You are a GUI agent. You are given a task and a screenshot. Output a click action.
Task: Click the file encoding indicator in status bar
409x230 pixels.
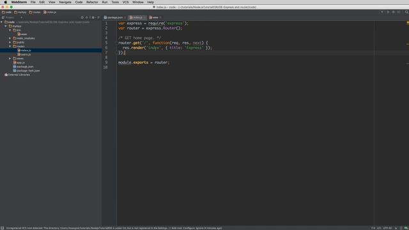click(x=388, y=228)
